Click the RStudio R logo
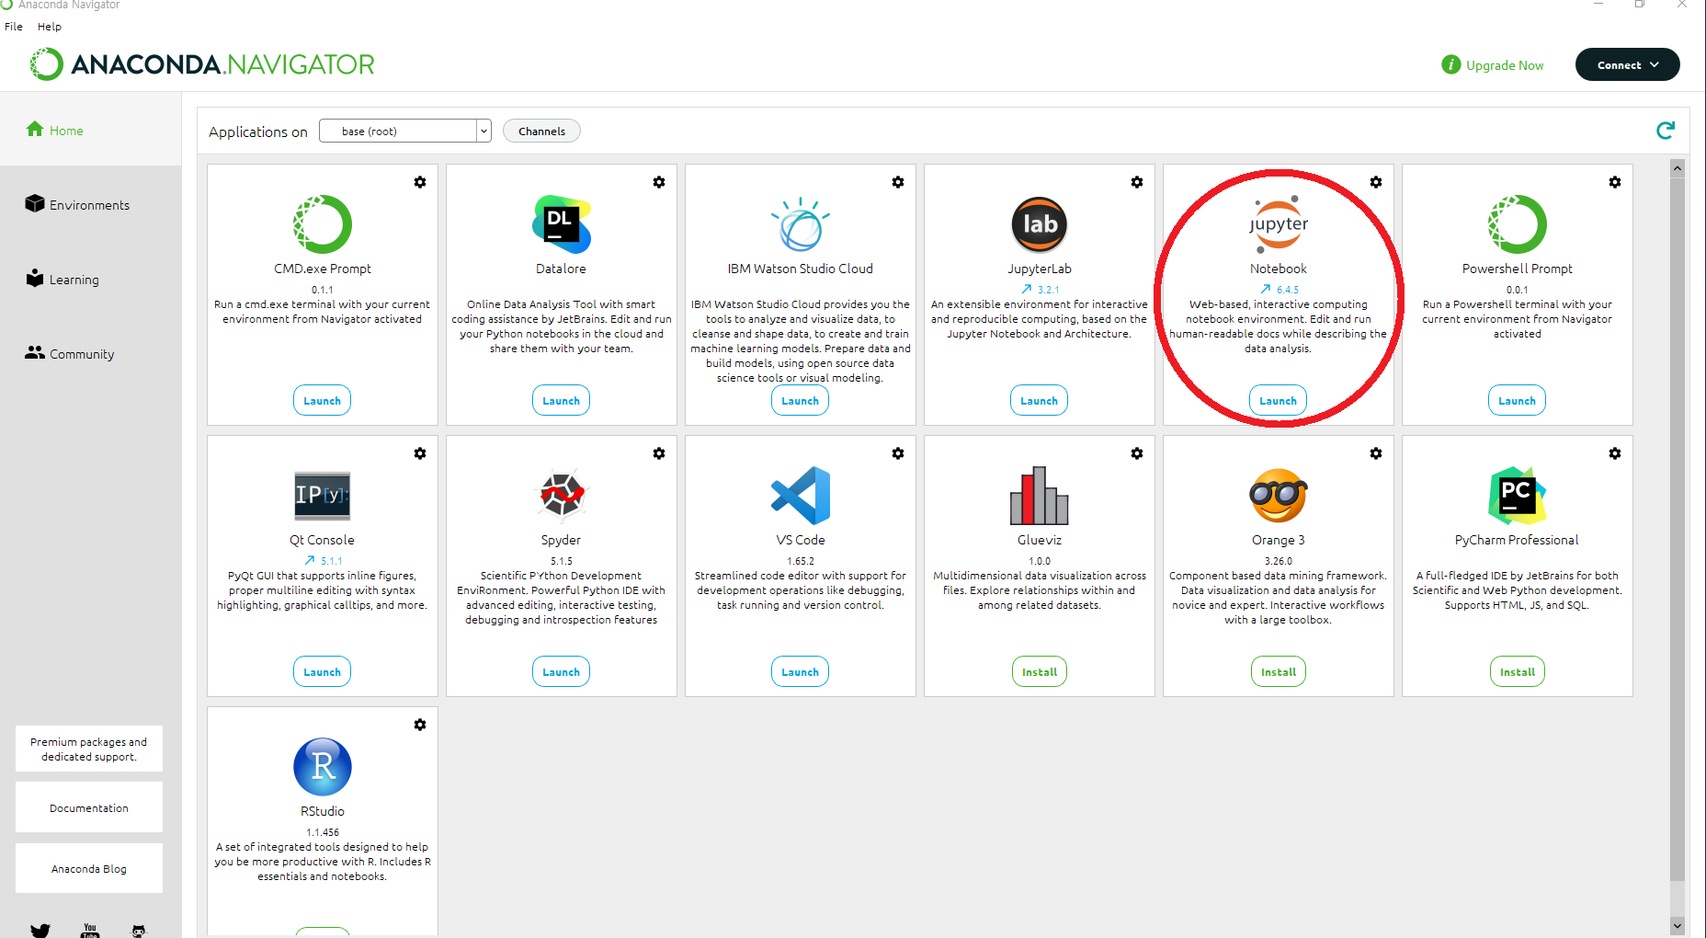The height and width of the screenshot is (938, 1706). point(323,767)
